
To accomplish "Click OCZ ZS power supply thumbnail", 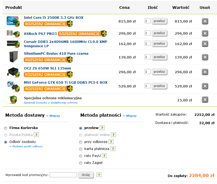I will pyautogui.click(x=13, y=72).
